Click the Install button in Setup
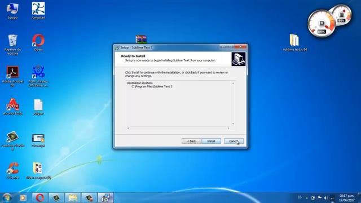361x203 pixels. [x=211, y=141]
